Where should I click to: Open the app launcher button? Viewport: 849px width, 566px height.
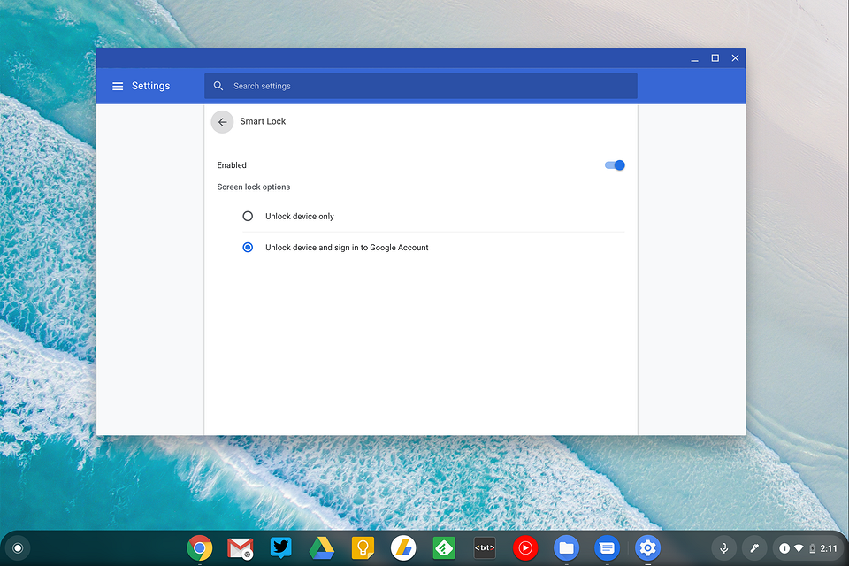point(18,548)
